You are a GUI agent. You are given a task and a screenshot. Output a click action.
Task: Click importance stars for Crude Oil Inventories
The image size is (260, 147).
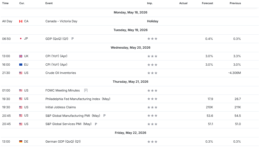152,73
